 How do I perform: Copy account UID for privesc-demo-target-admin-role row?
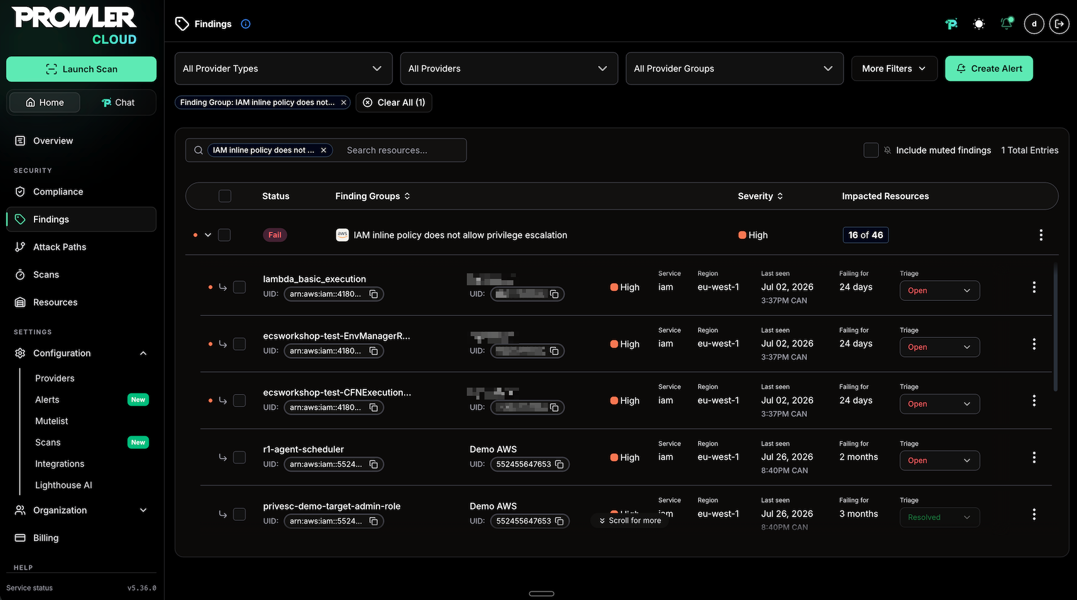click(559, 521)
